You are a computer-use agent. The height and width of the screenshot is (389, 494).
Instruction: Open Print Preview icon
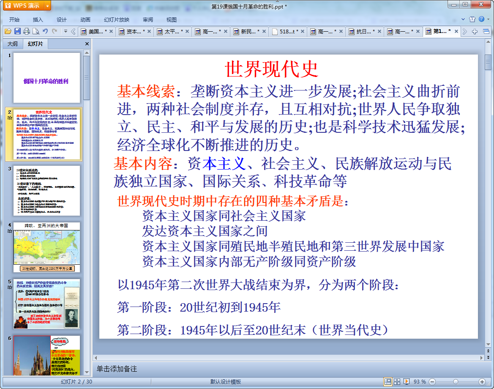tap(36, 31)
